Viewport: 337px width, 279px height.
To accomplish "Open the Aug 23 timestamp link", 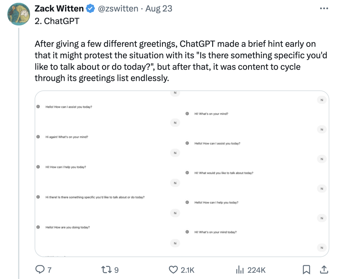I will [159, 9].
